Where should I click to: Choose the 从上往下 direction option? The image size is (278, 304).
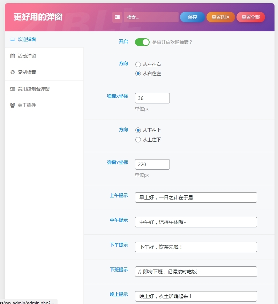pos(138,140)
